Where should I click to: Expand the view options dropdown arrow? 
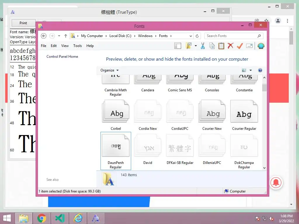(251, 70)
